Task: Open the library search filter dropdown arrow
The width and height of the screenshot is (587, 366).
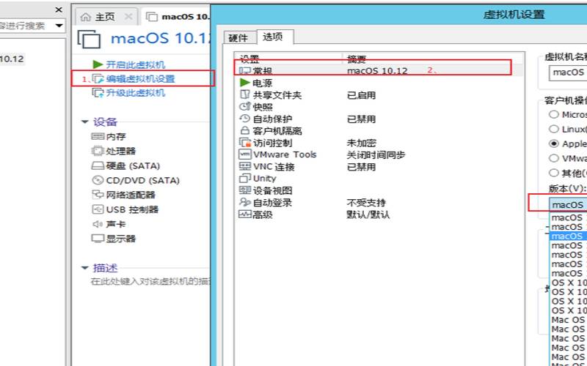Action: (x=59, y=26)
